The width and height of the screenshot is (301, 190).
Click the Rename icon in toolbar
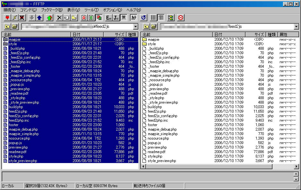click(x=67, y=18)
